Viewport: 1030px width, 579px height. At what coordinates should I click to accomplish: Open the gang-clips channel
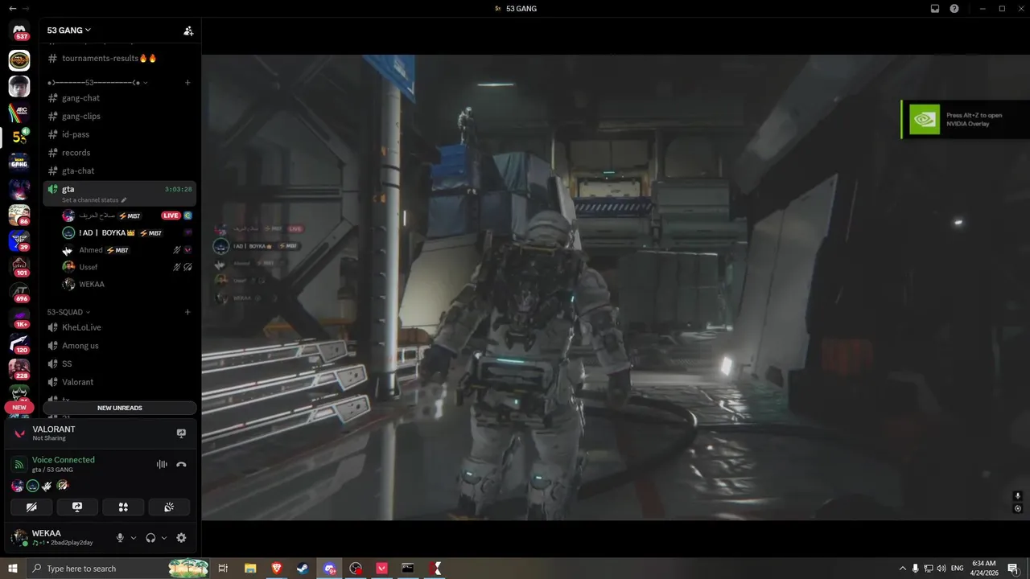tap(119, 116)
